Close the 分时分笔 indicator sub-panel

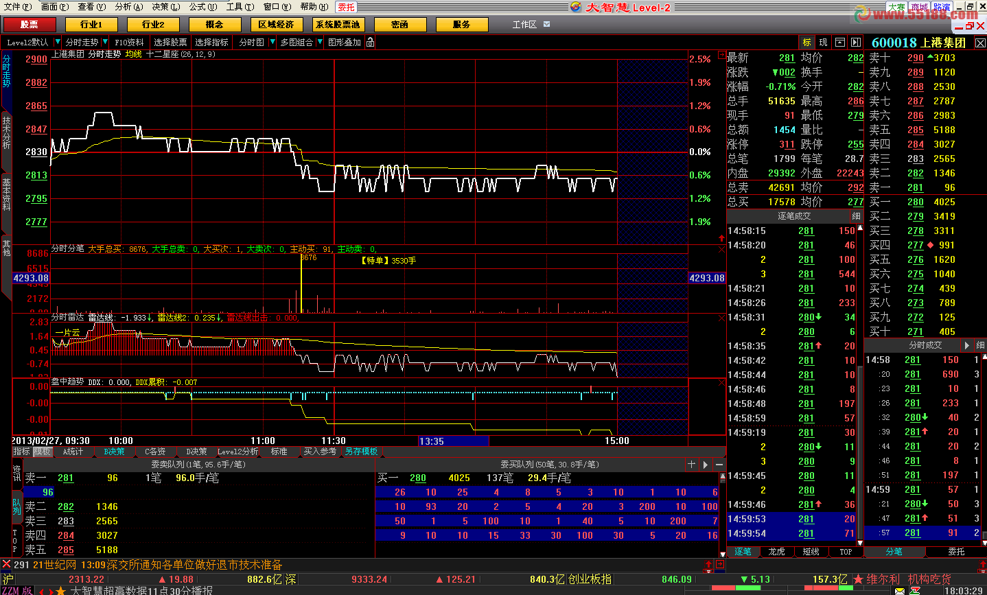pos(721,250)
